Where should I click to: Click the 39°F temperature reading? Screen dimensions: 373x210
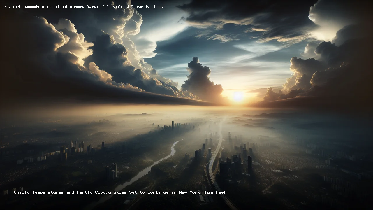118,7
